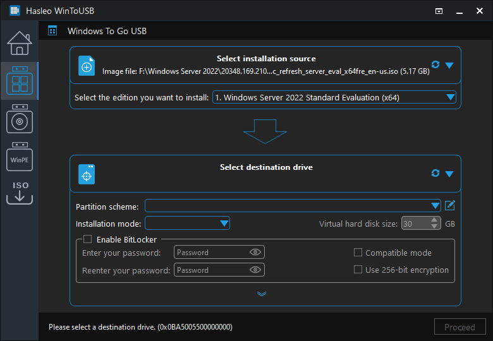
Task: Click the Select installation source heading
Action: click(x=266, y=58)
